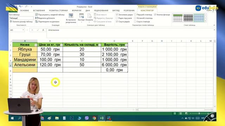Click the insert function fx icon
Viewport: 225px width, 126px height.
tap(43, 30)
